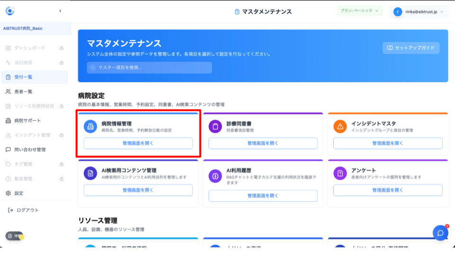Click the purple consent form clipboard icon

(215, 126)
